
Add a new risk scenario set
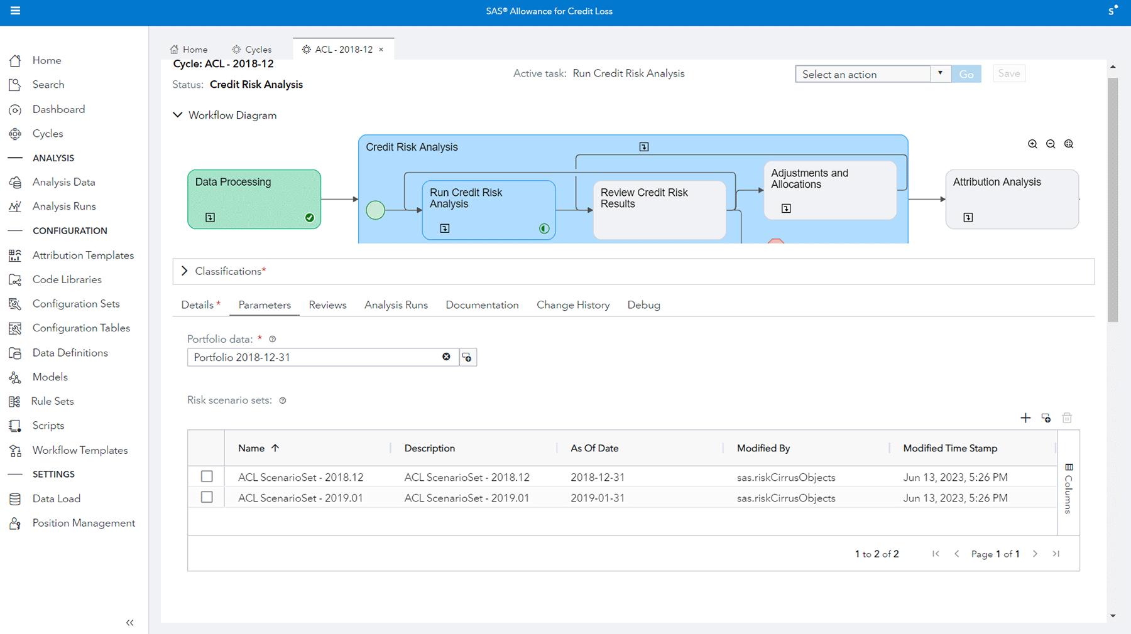tap(1025, 418)
